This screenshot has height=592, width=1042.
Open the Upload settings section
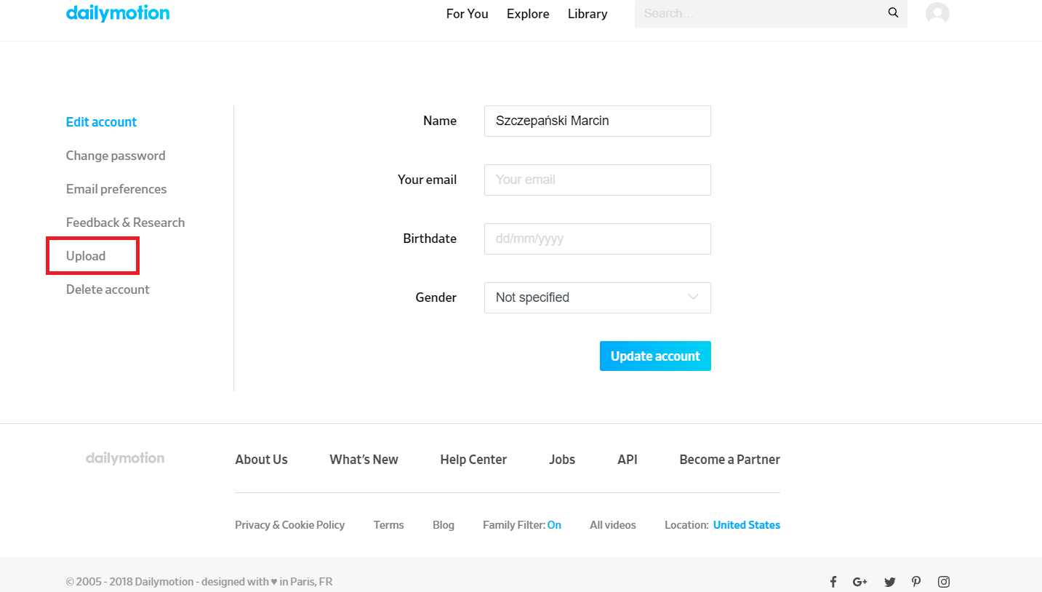coord(86,256)
